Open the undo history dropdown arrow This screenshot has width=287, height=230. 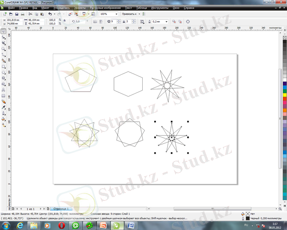point(55,14)
